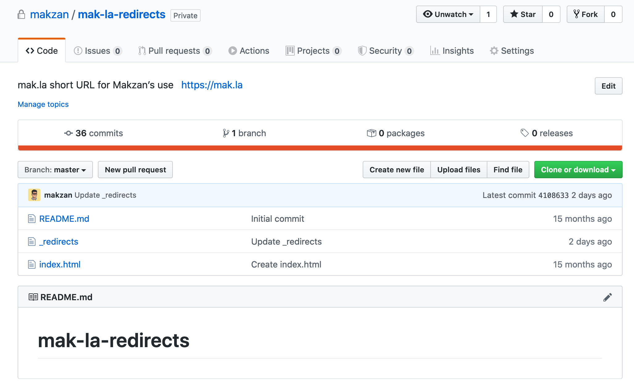Fork the repository

(586, 15)
